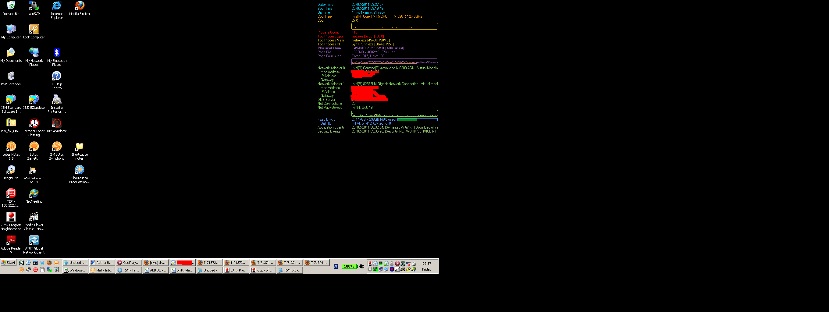The height and width of the screenshot is (312, 829).
Task: Select the AT&T Global Network Client icon
Action: click(x=34, y=241)
